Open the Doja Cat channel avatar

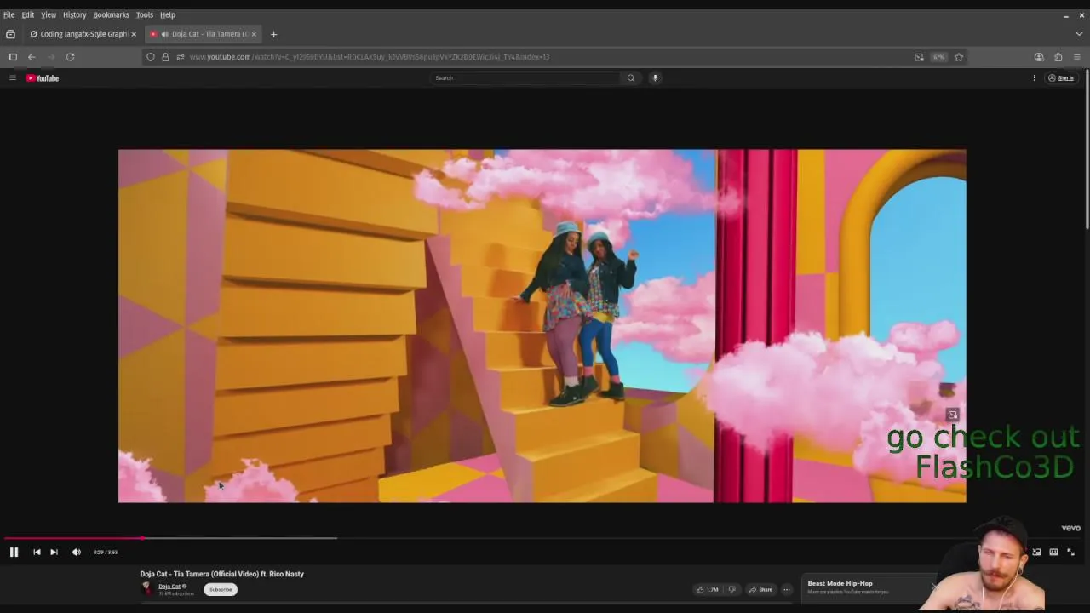click(146, 588)
